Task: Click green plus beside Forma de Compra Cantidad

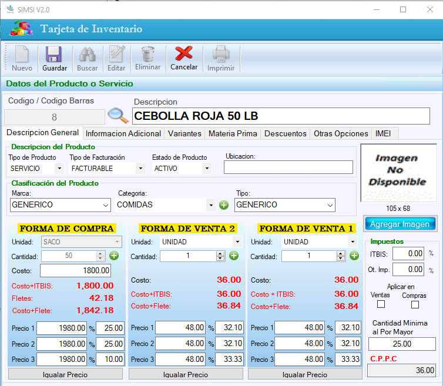Action: (114, 256)
